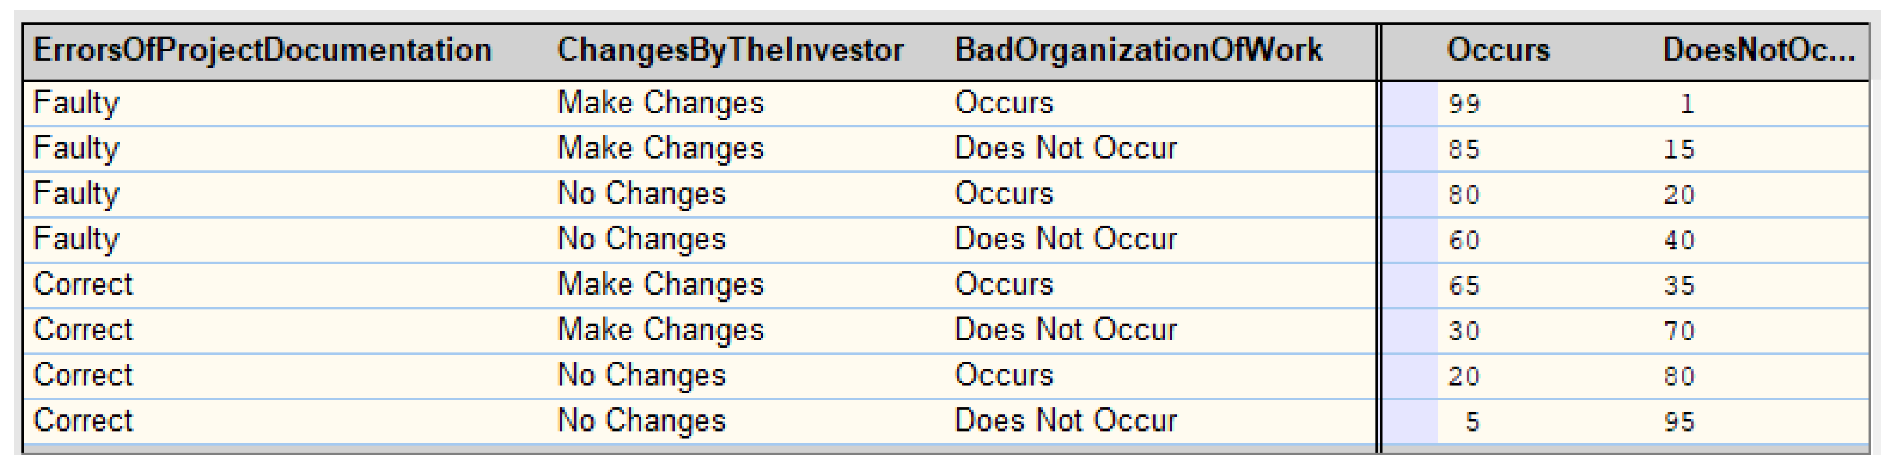The image size is (1898, 473).
Task: Select Make Changes in the fifth row
Action: point(660,285)
